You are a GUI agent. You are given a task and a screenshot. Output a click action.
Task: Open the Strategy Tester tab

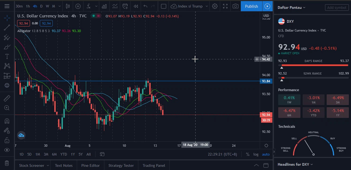121,166
